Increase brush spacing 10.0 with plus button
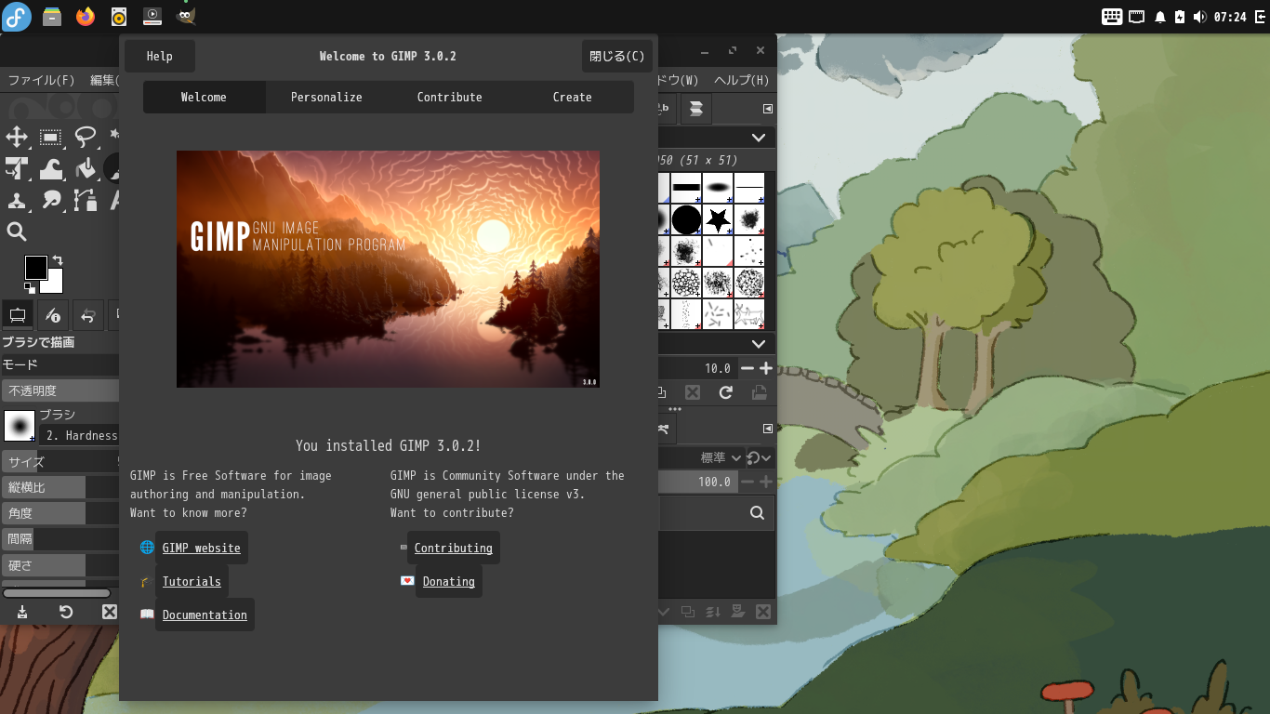The image size is (1270, 714). pyautogui.click(x=766, y=368)
